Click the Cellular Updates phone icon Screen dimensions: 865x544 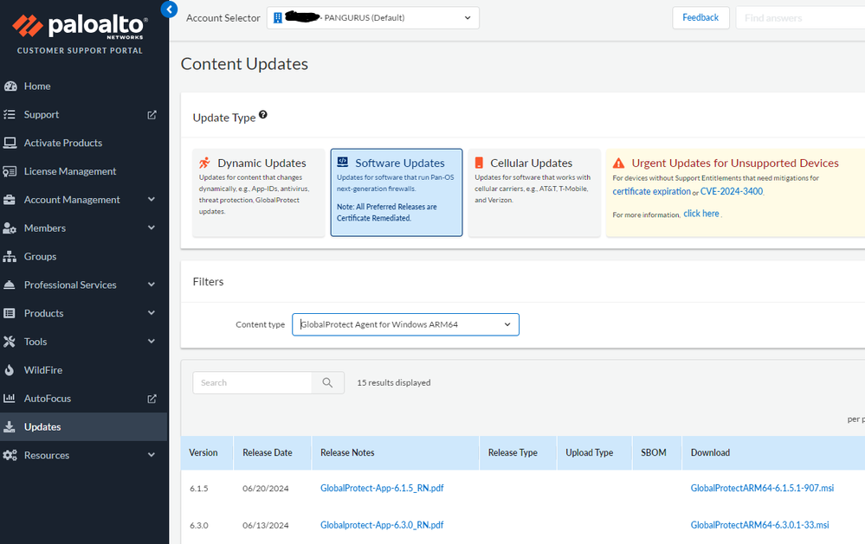479,163
